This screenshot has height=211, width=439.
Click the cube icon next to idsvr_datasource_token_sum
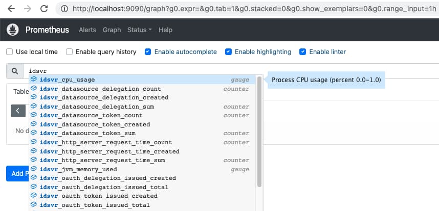34,133
